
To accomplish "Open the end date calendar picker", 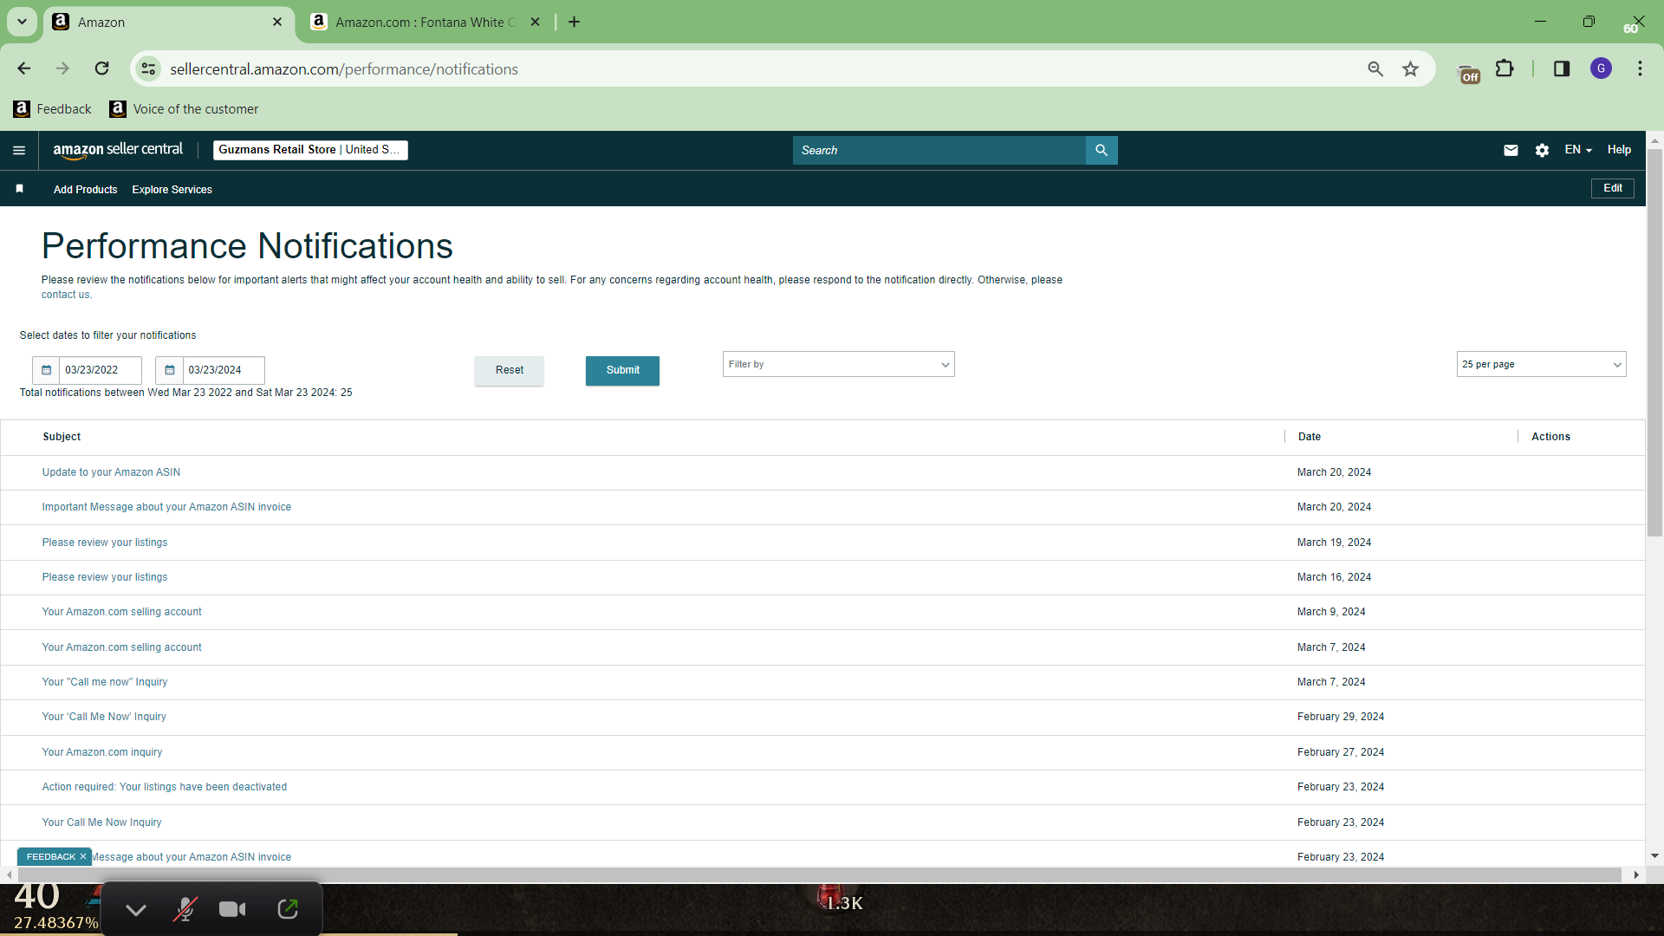I will (170, 370).
